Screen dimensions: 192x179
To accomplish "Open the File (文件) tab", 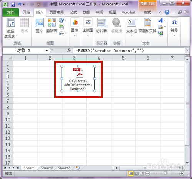I will [11, 12].
